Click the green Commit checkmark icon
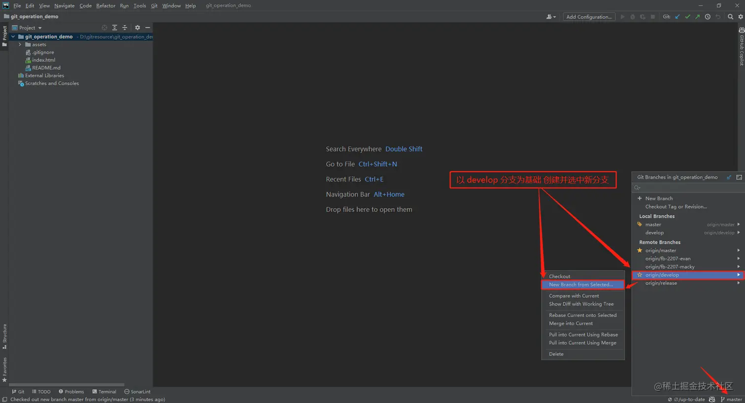Viewport: 745px width, 403px height. pos(687,17)
